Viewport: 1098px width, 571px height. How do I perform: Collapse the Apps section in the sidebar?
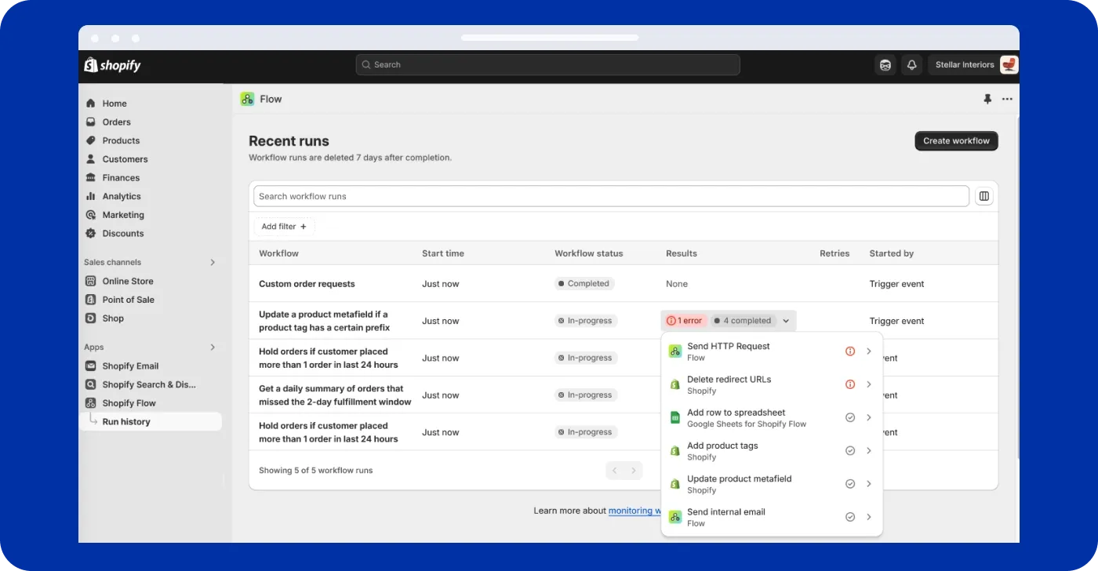click(212, 347)
